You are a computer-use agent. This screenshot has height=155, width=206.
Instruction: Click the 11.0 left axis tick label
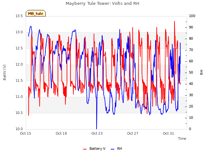[x=19, y=97]
